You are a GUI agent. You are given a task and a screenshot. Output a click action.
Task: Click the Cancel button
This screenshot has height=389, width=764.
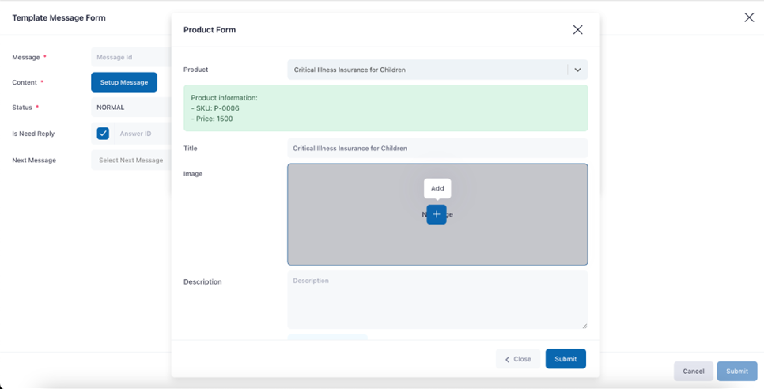693,371
